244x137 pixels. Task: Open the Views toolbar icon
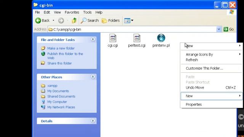(127, 21)
